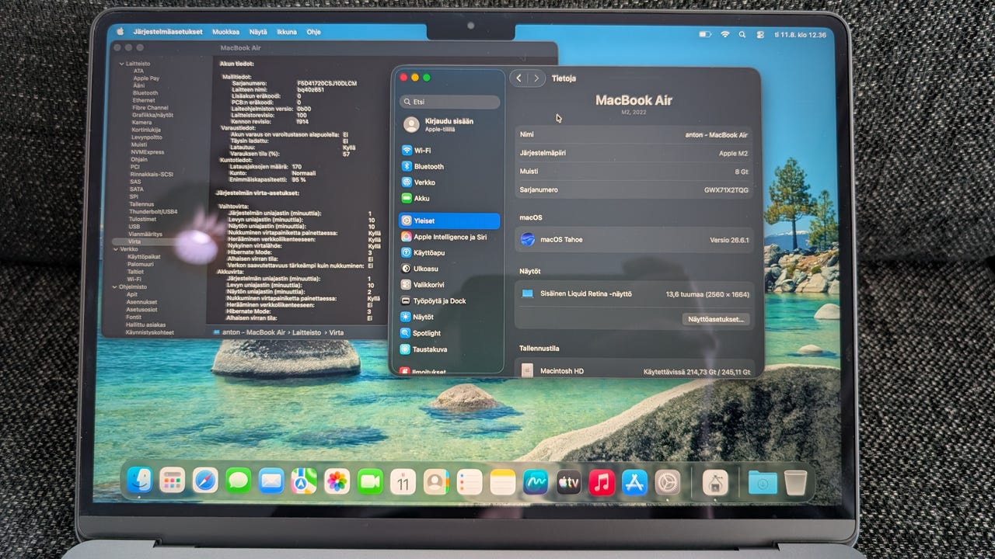
Task: Open Finder from the Dock
Action: [140, 481]
